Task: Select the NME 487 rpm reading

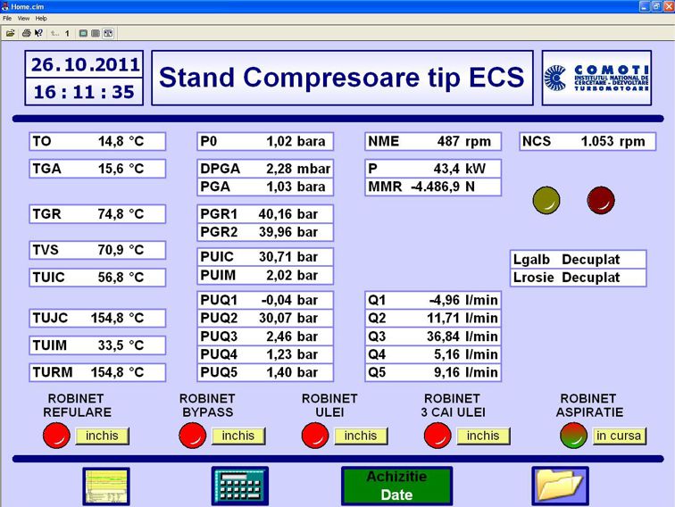Action: pos(433,142)
